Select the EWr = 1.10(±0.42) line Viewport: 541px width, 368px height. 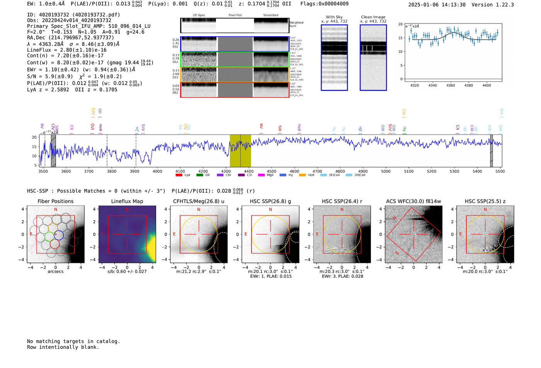[81, 70]
